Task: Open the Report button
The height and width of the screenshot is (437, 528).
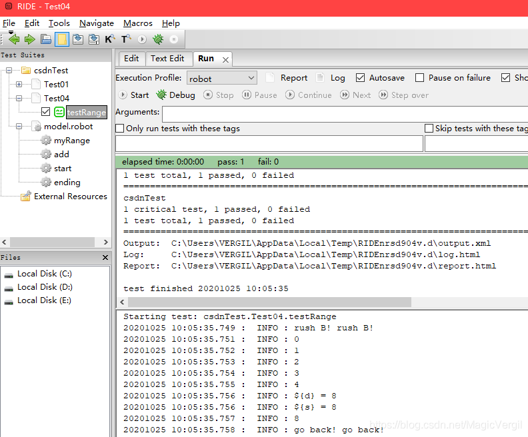Action: (x=287, y=78)
